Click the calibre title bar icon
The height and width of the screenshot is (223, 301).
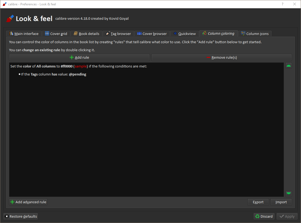point(5,4)
